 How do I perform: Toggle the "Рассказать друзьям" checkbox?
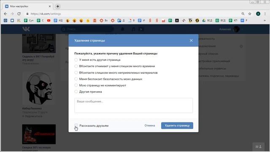[76, 125]
